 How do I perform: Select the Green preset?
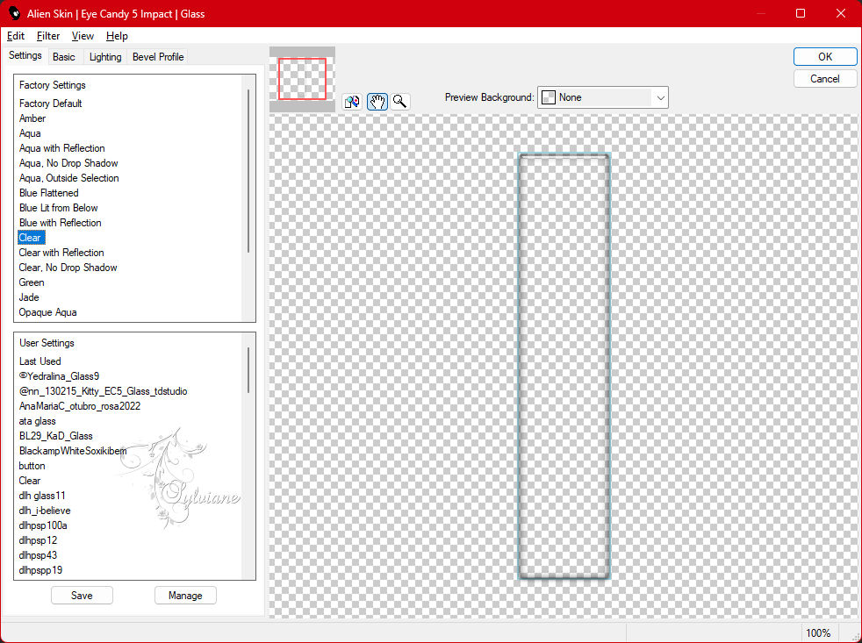coord(32,282)
